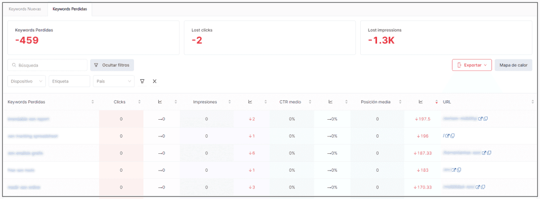The image size is (540, 199).
Task: Click the chart icon header after Posición media
Action: [x=420, y=101]
